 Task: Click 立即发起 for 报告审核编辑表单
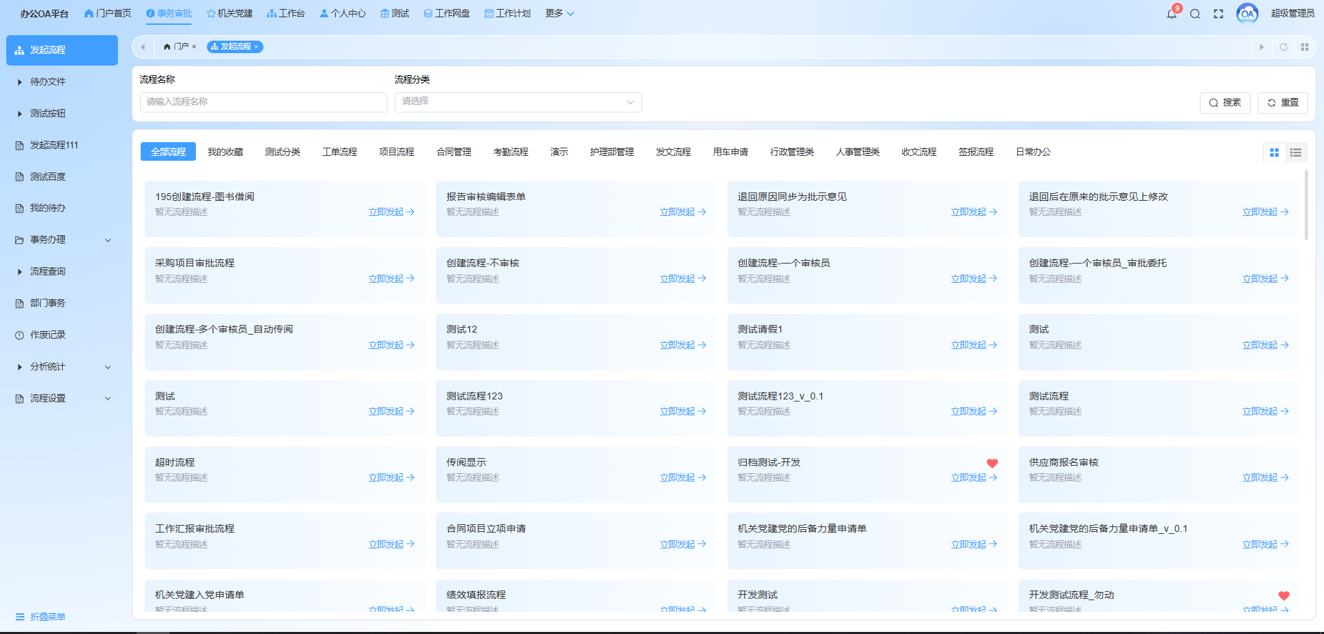[x=683, y=212]
